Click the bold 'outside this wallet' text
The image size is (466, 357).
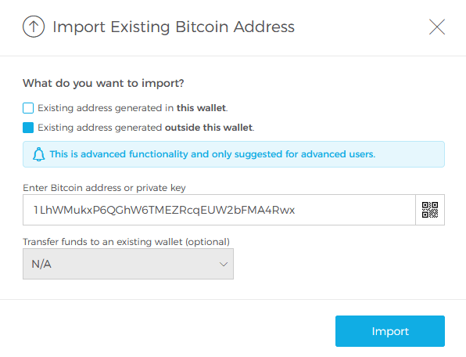pos(209,128)
